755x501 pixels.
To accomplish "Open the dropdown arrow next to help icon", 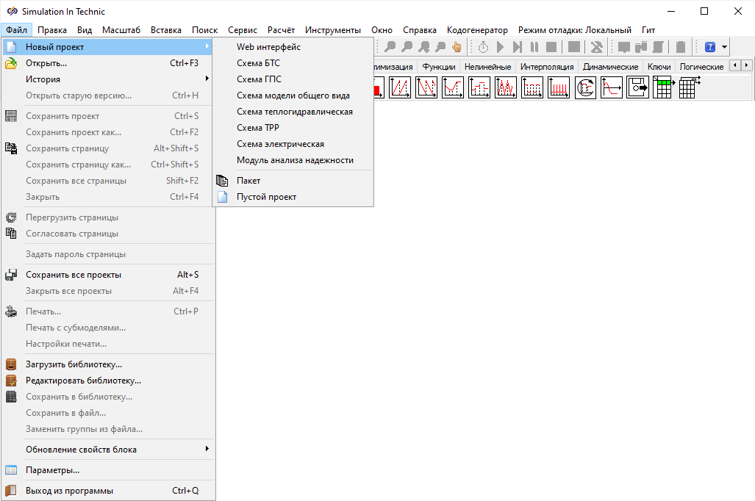I will coord(725,47).
